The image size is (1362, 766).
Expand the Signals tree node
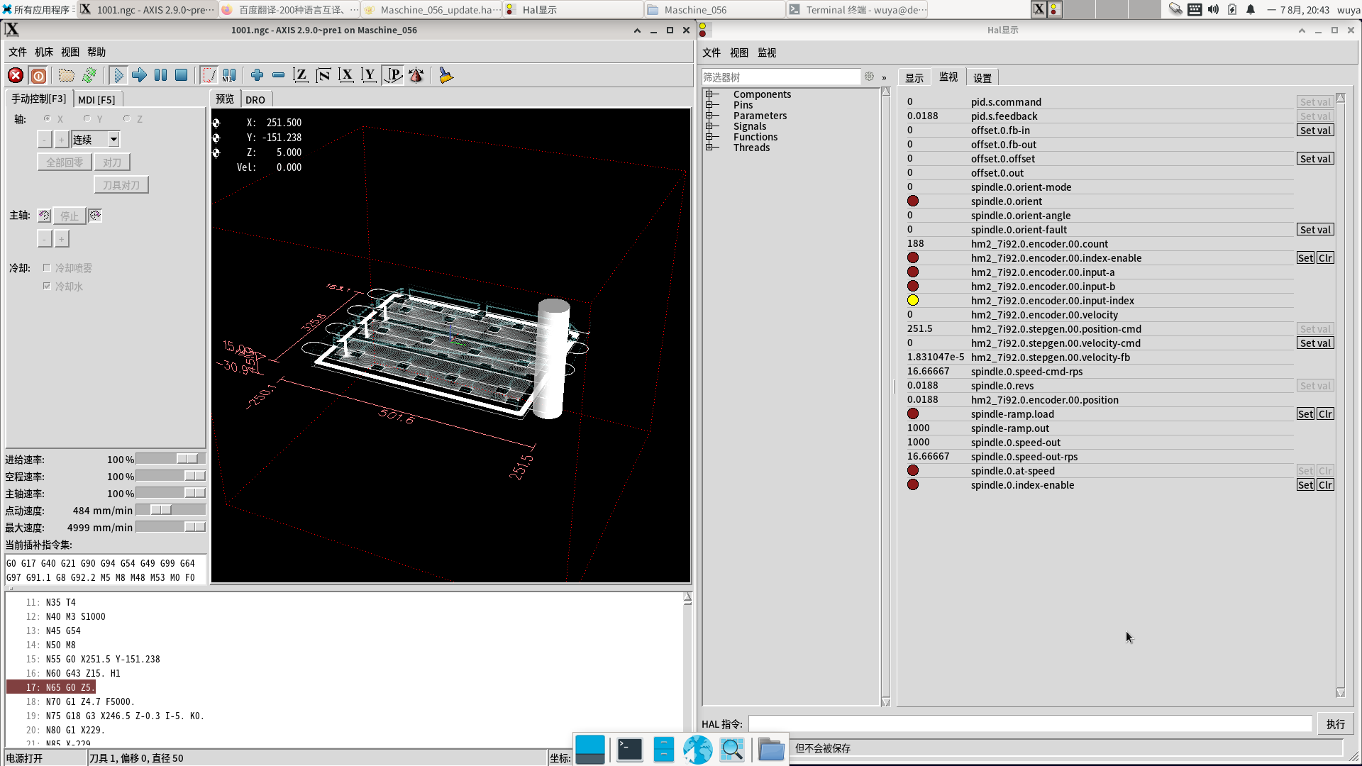[709, 126]
